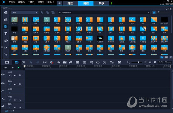Undo the last action
173x113 pixels.
[31, 63]
